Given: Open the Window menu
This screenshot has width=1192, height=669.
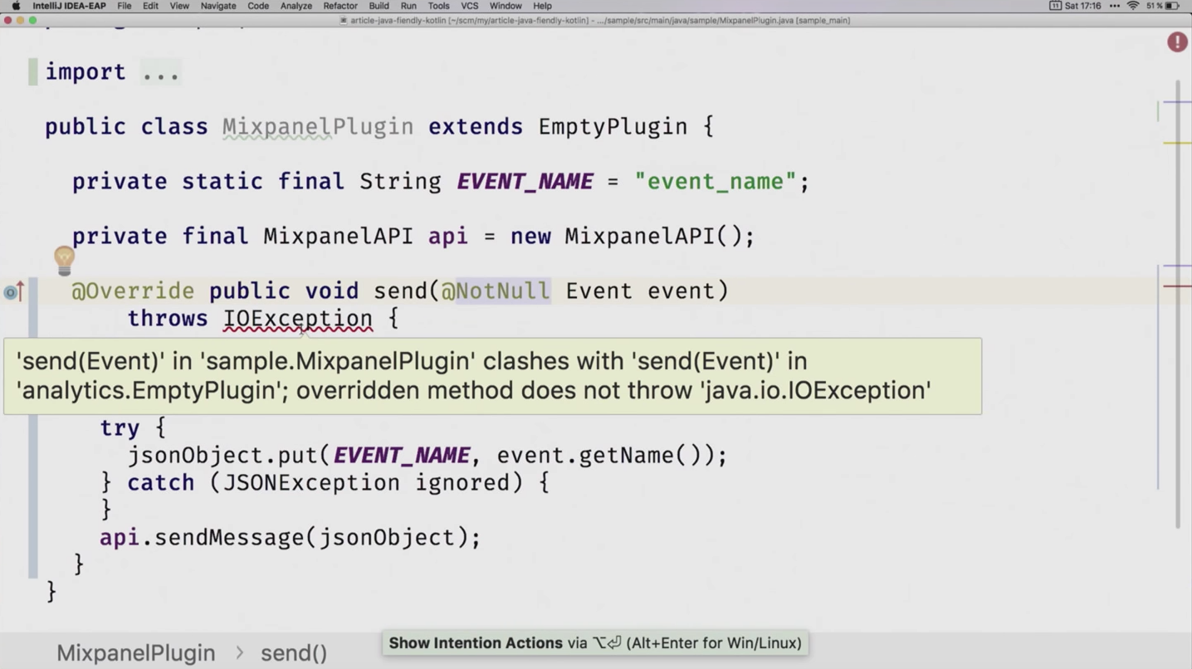Looking at the screenshot, I should [x=506, y=6].
